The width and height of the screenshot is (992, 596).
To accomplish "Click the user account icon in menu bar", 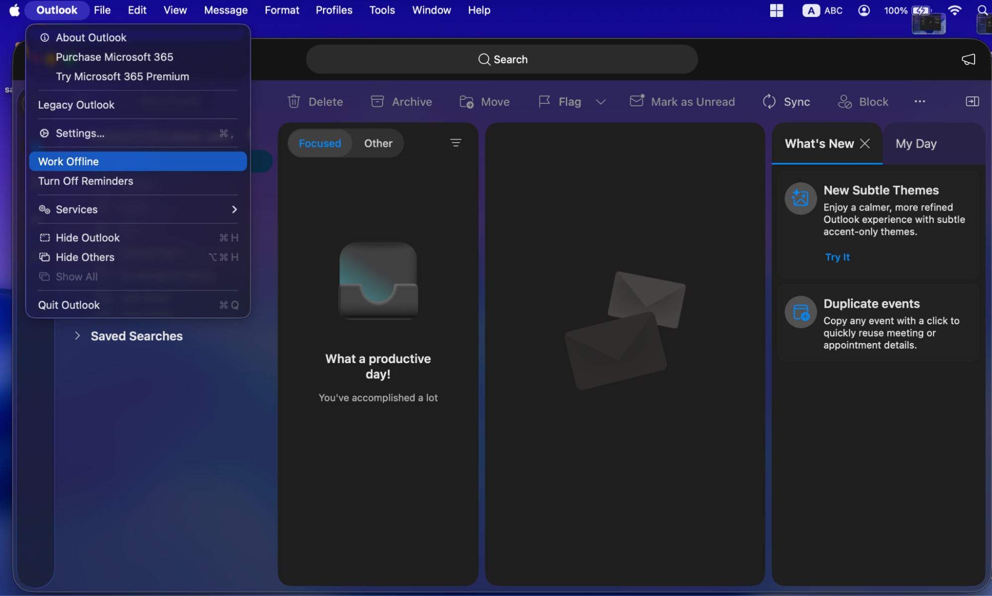I will point(864,10).
